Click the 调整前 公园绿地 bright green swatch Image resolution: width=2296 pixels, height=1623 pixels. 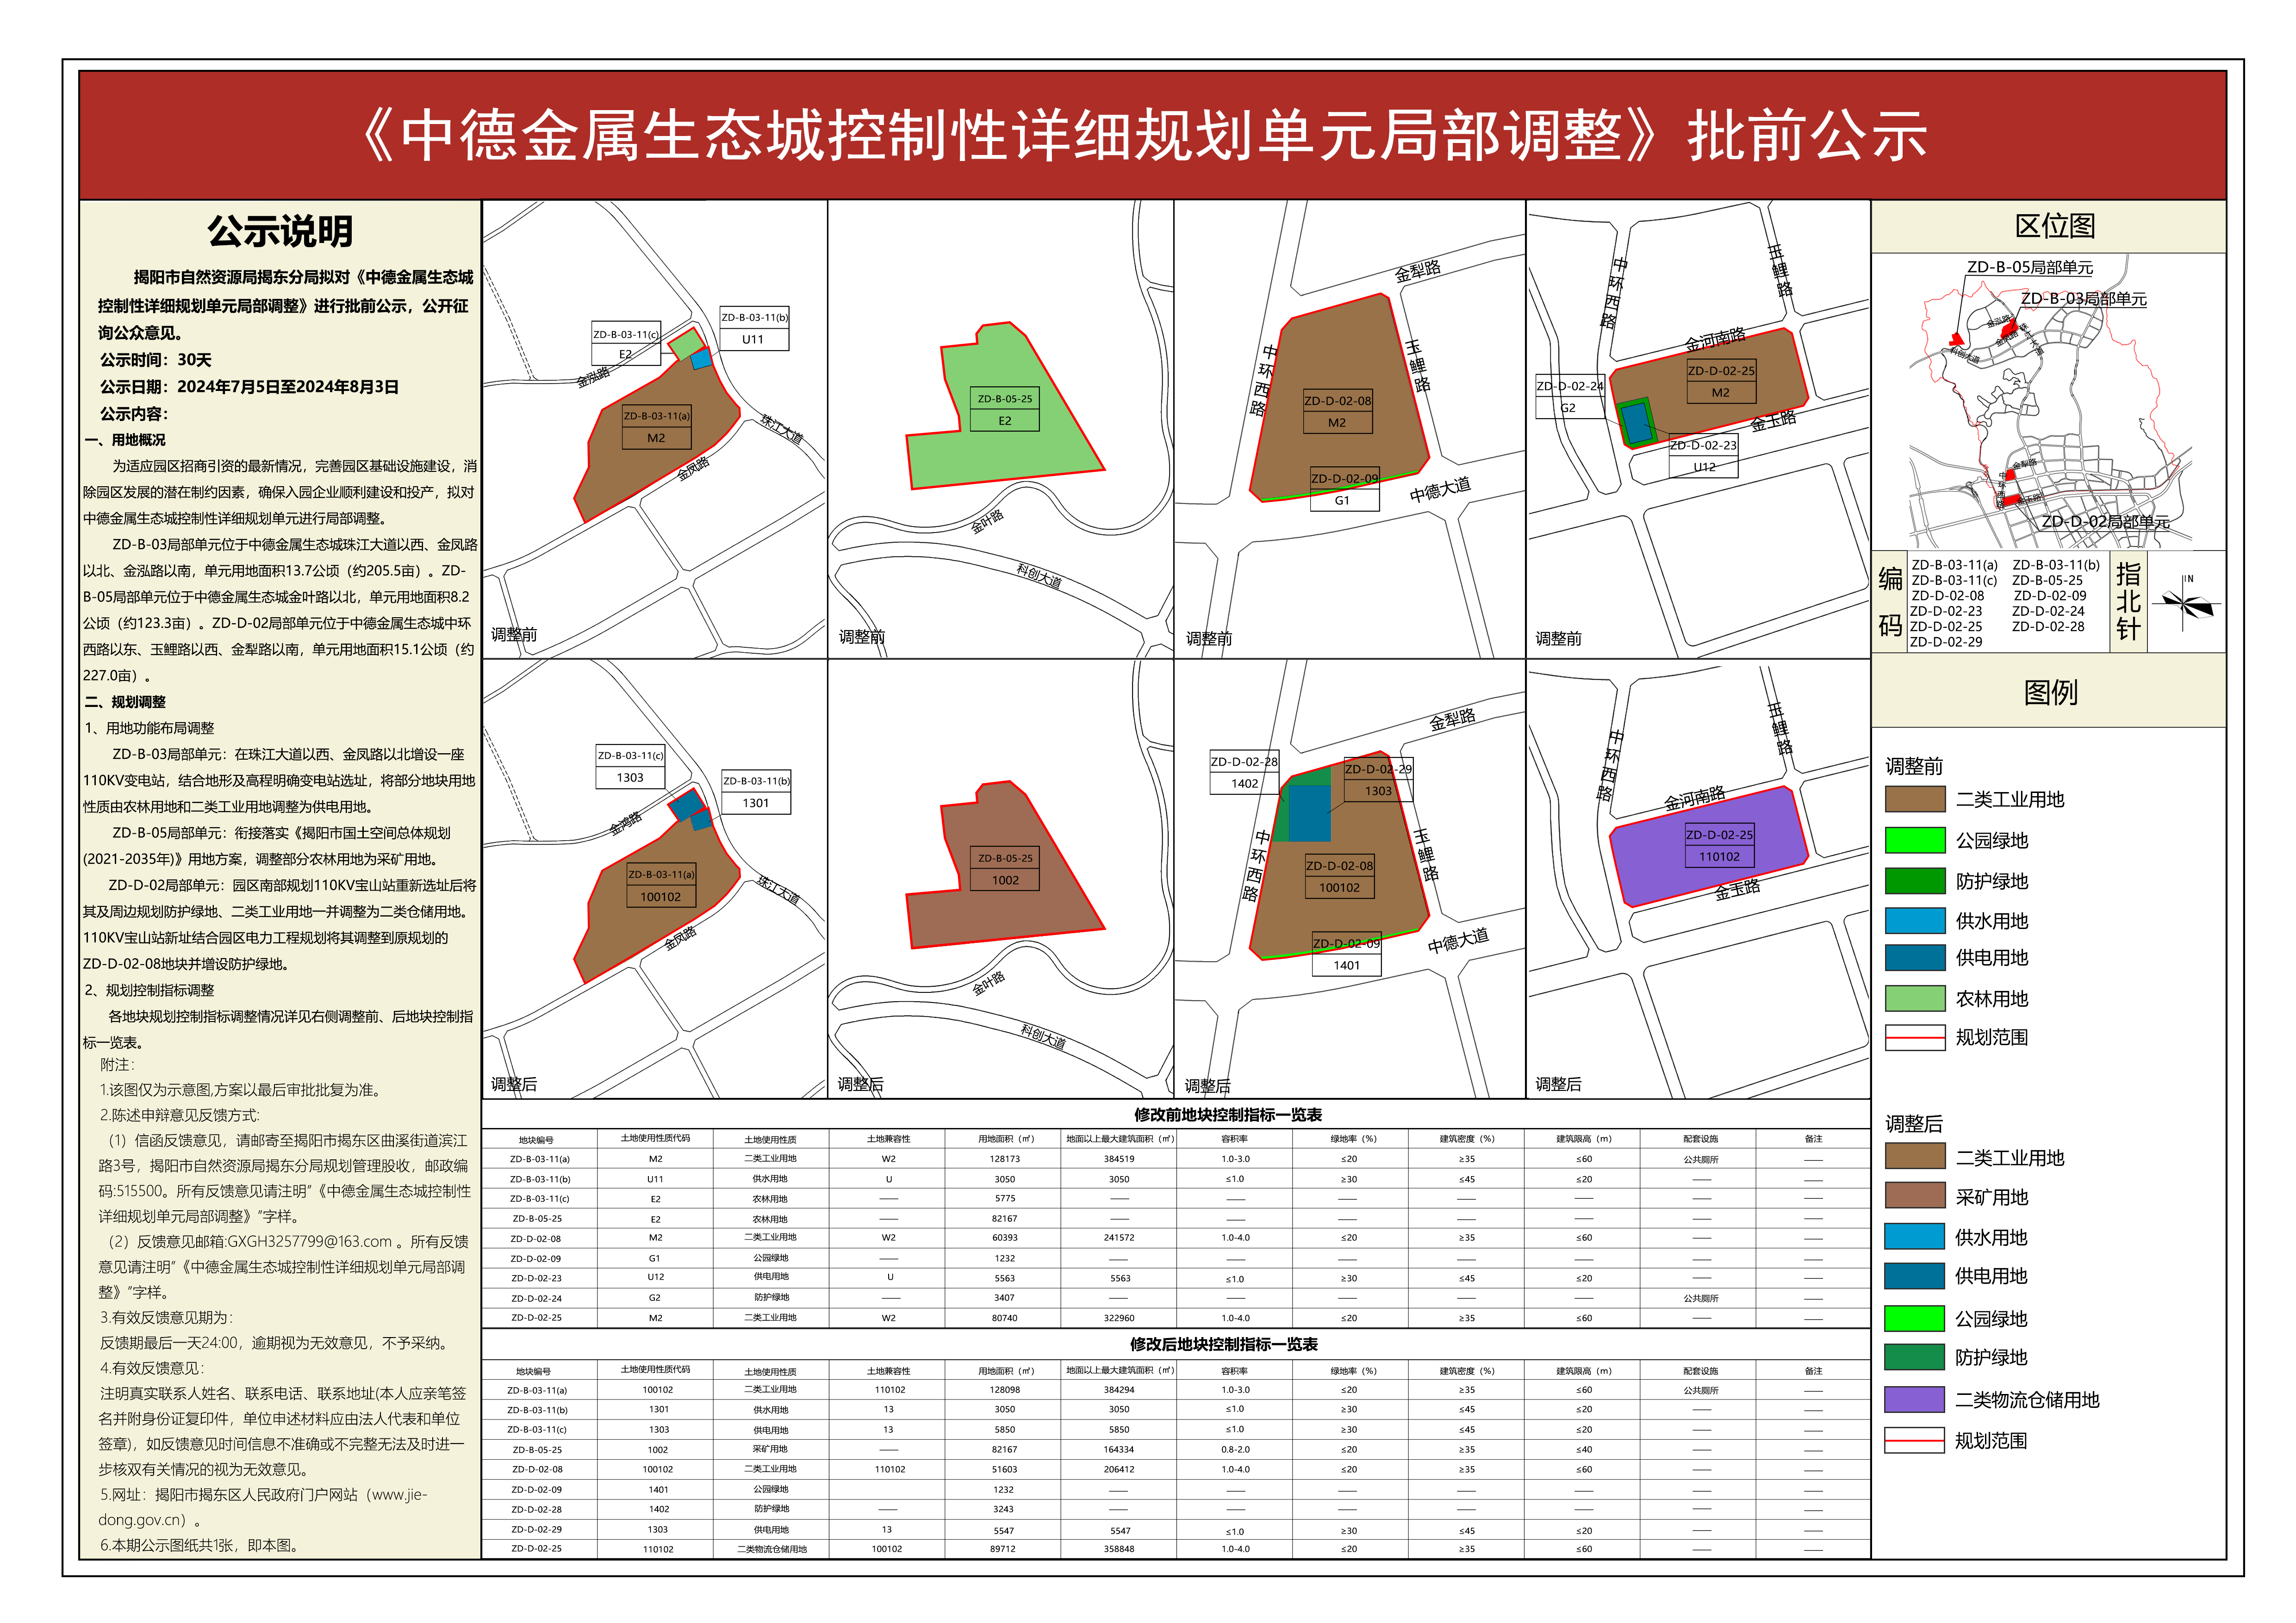click(1914, 841)
